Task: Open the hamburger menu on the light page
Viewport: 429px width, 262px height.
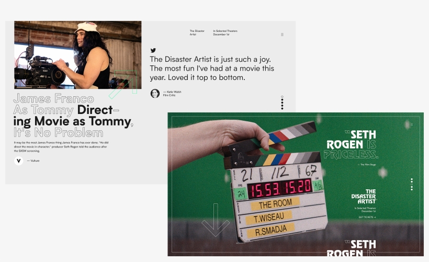Action: pos(282,35)
